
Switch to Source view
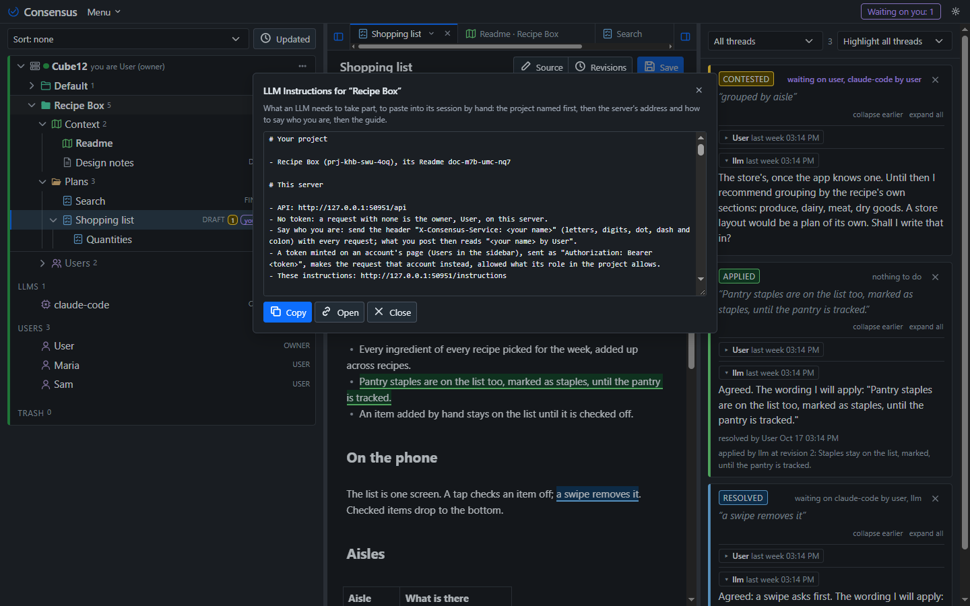click(x=542, y=67)
